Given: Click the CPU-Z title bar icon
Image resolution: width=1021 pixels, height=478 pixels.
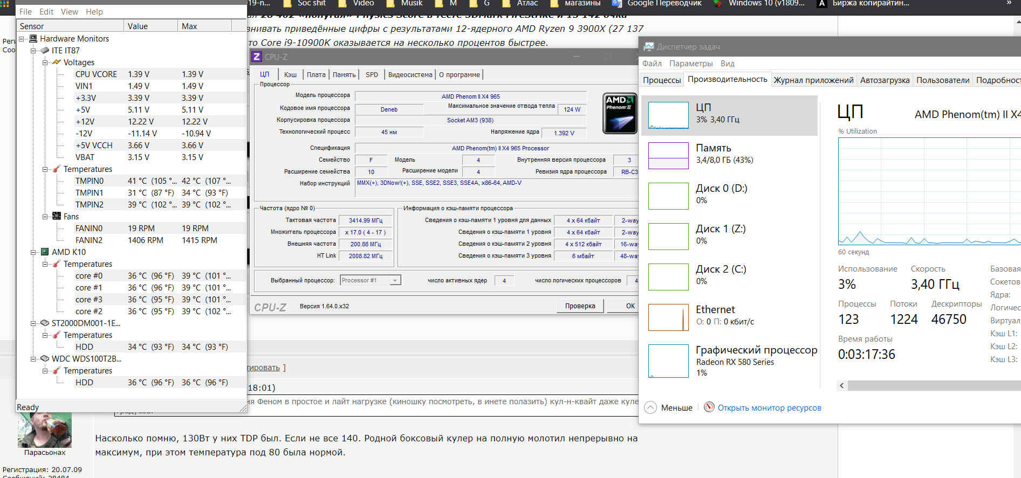Looking at the screenshot, I should [257, 57].
